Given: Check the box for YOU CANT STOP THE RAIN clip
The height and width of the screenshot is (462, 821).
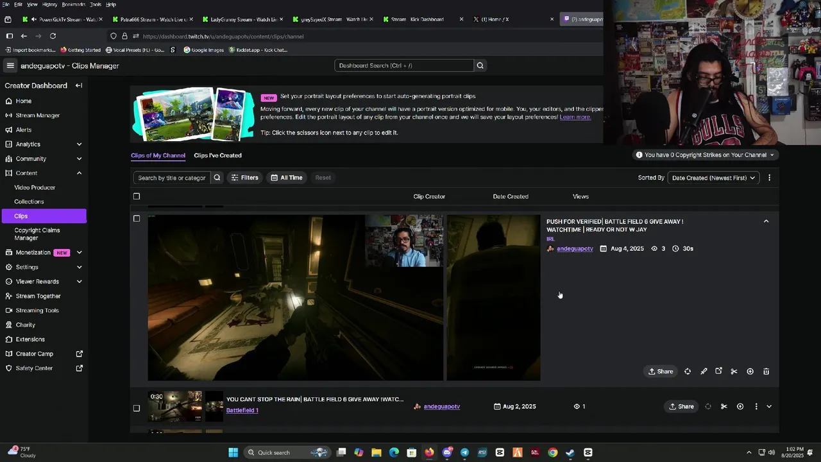Looking at the screenshot, I should click(x=136, y=408).
